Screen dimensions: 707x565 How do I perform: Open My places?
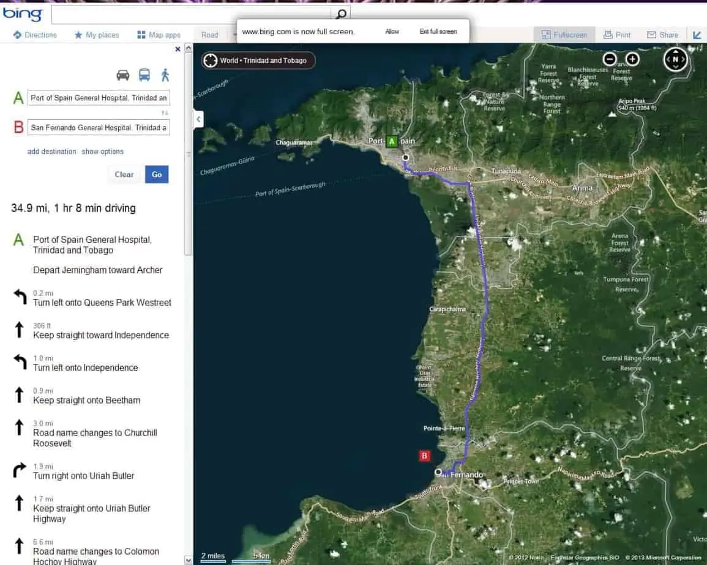coord(97,35)
